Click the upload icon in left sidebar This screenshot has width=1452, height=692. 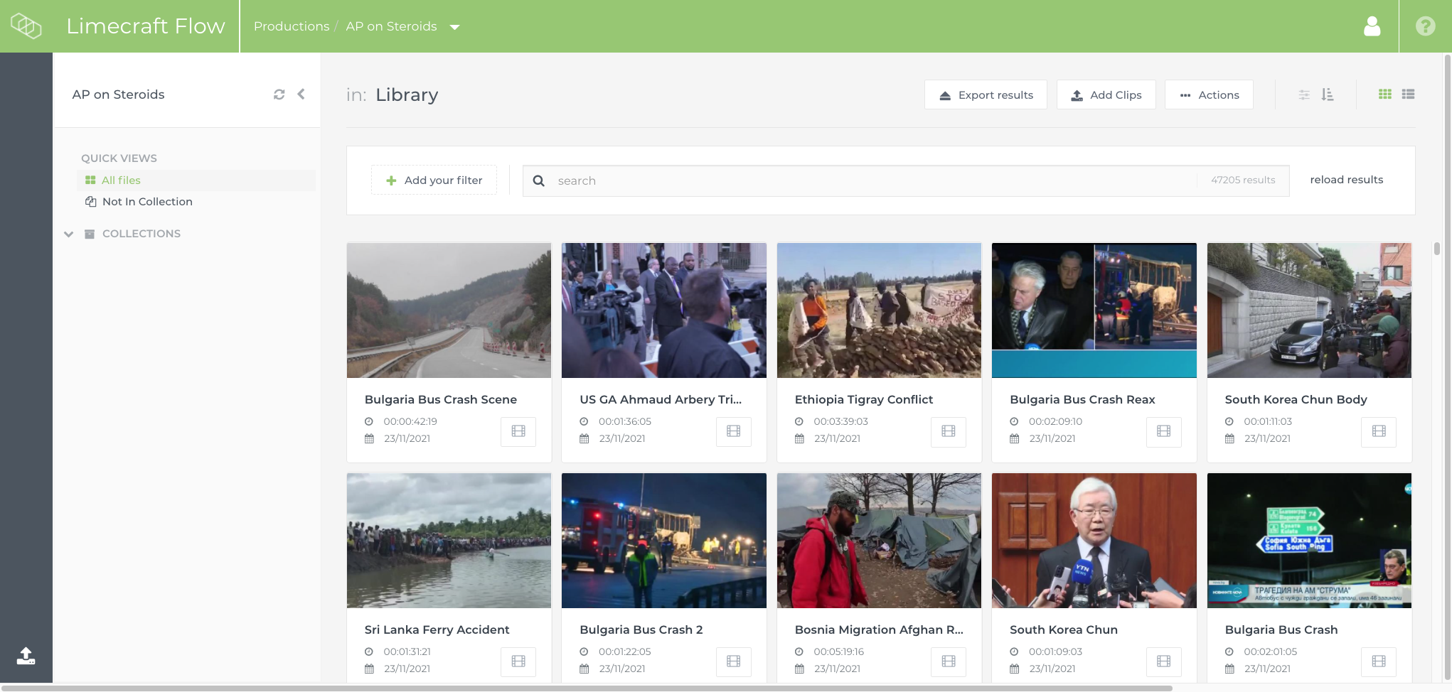point(26,656)
